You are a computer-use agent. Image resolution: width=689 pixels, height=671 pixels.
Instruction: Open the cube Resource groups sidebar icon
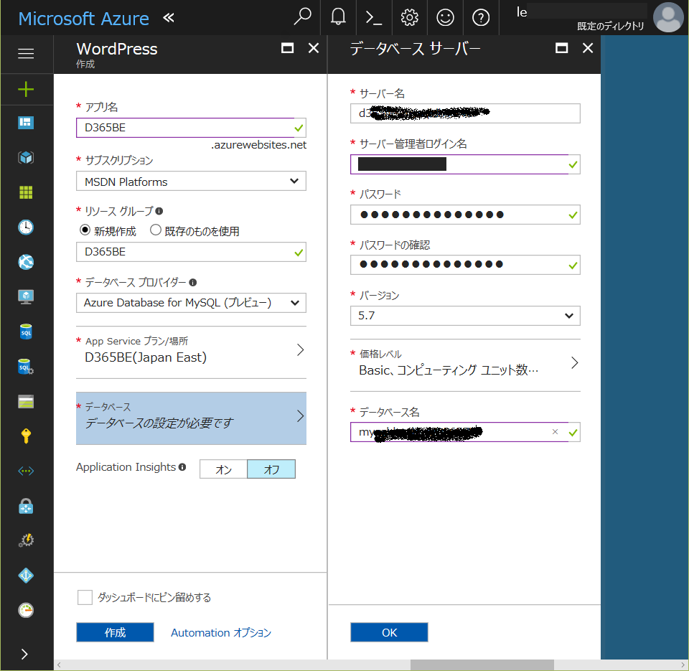pyautogui.click(x=26, y=157)
